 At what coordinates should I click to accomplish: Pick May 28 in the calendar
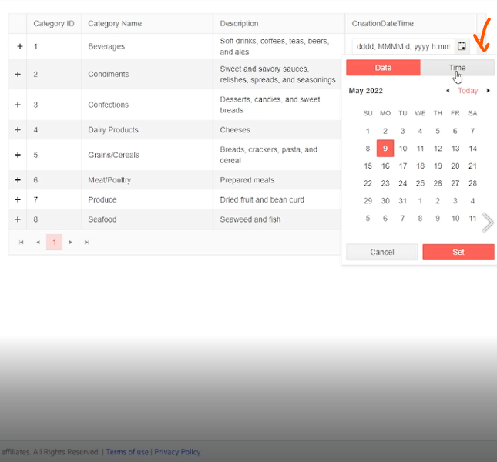click(472, 183)
